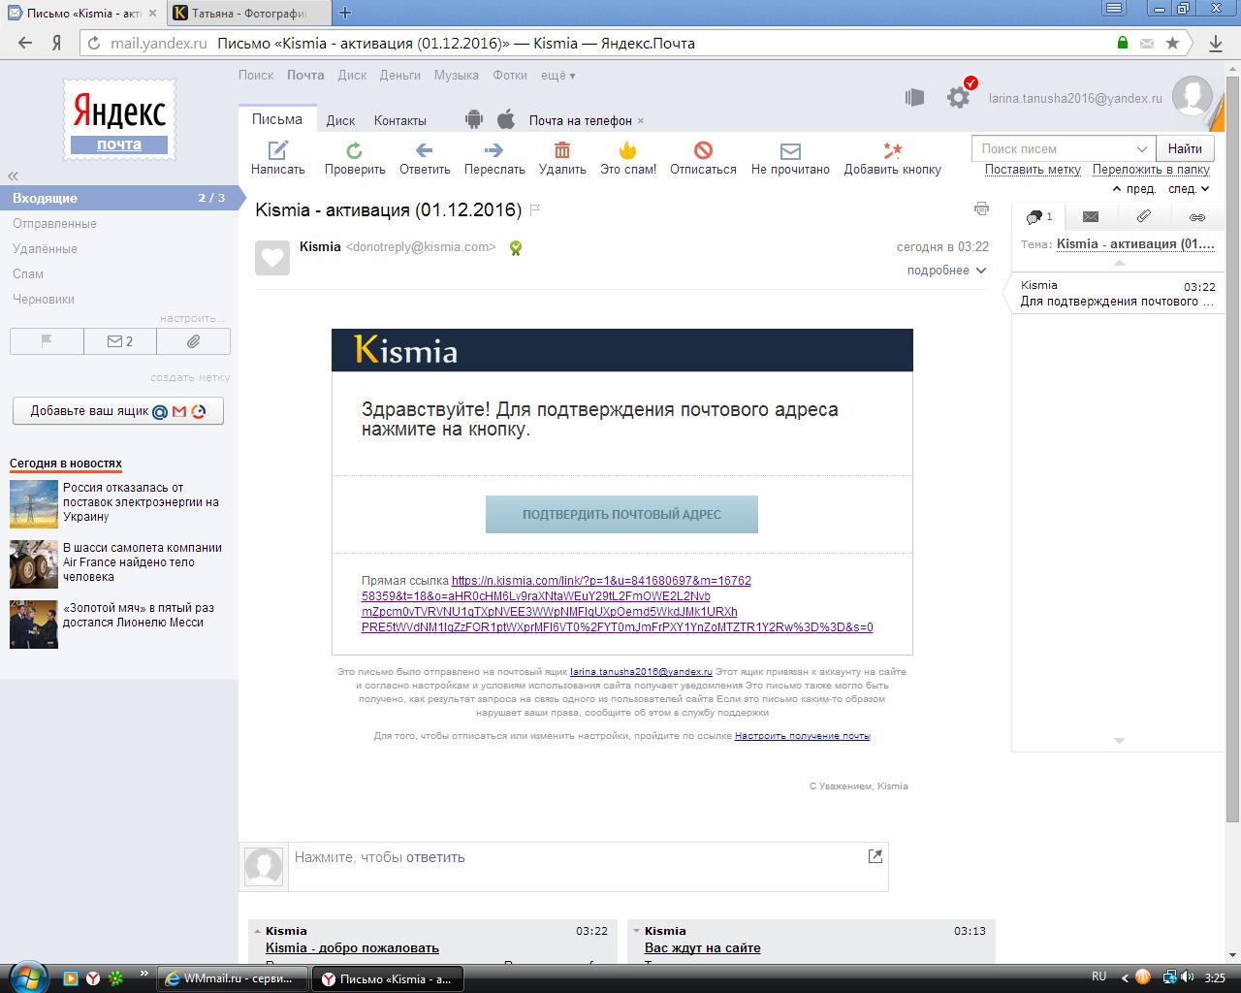Show attachments paperclip tab in right panel
The image size is (1241, 993).
(x=1144, y=216)
